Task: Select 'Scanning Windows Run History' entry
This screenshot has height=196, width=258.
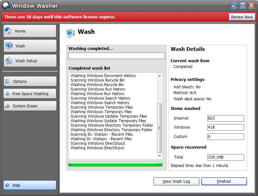Action: (98, 89)
